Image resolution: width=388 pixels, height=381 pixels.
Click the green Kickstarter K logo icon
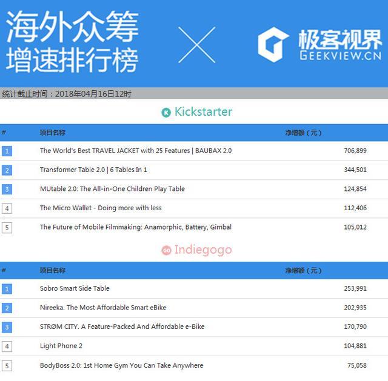pos(166,112)
